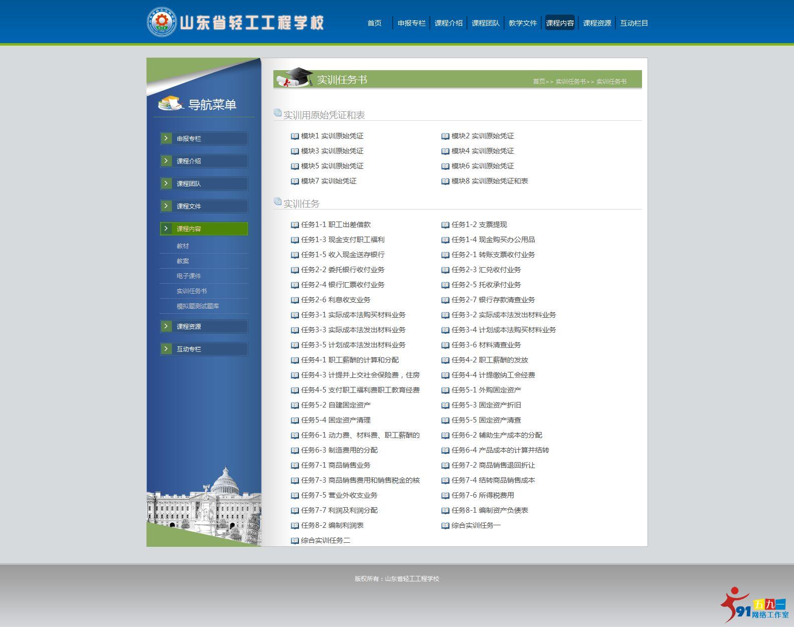The image size is (794, 627).
Task: Open 申报专栏 in top navigation
Action: coord(411,23)
